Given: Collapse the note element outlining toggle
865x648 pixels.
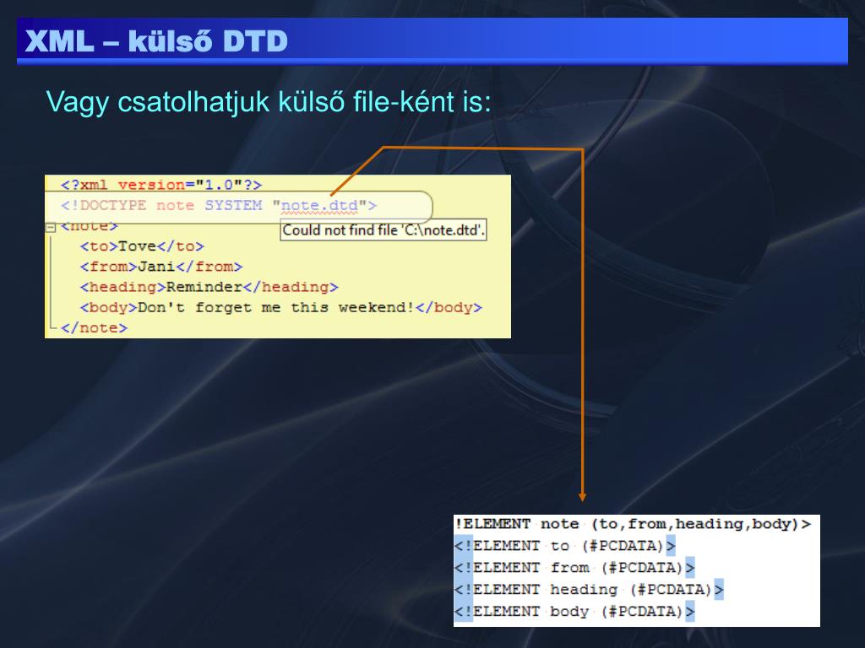Looking at the screenshot, I should tap(51, 228).
